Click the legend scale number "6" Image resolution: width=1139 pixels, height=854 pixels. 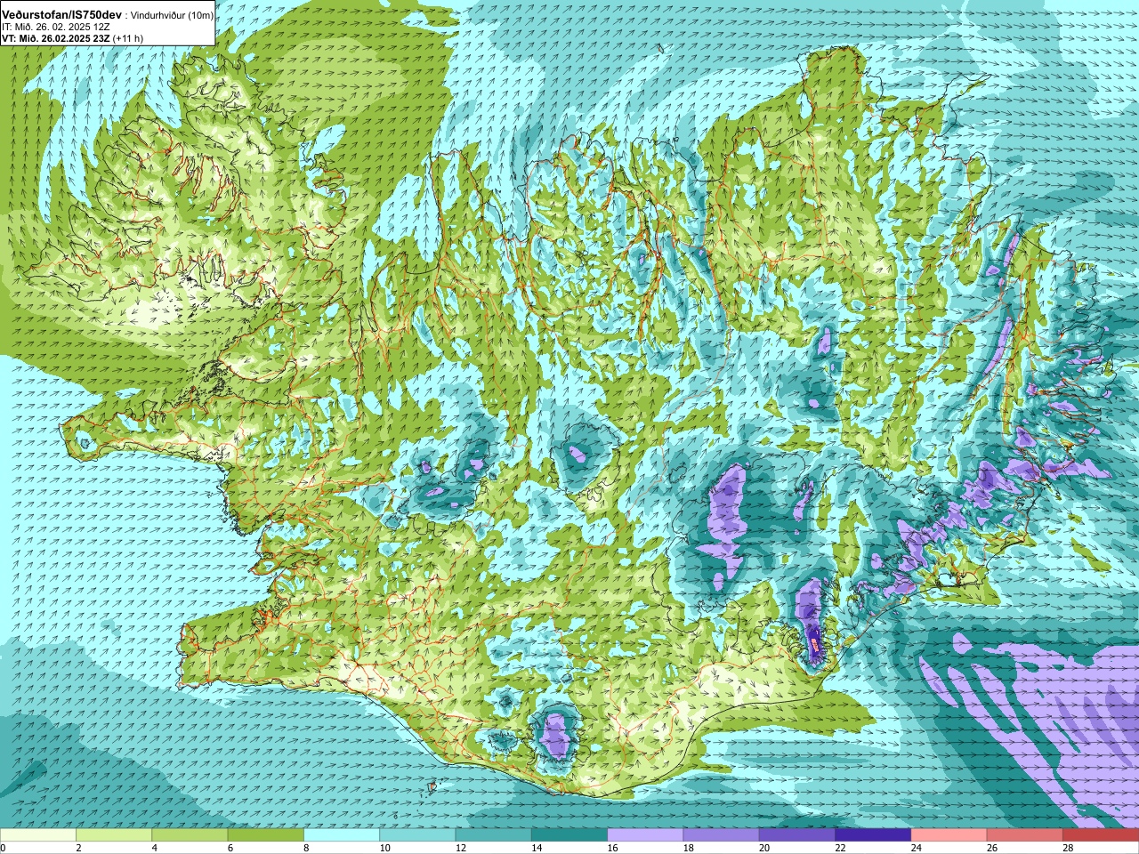[230, 848]
